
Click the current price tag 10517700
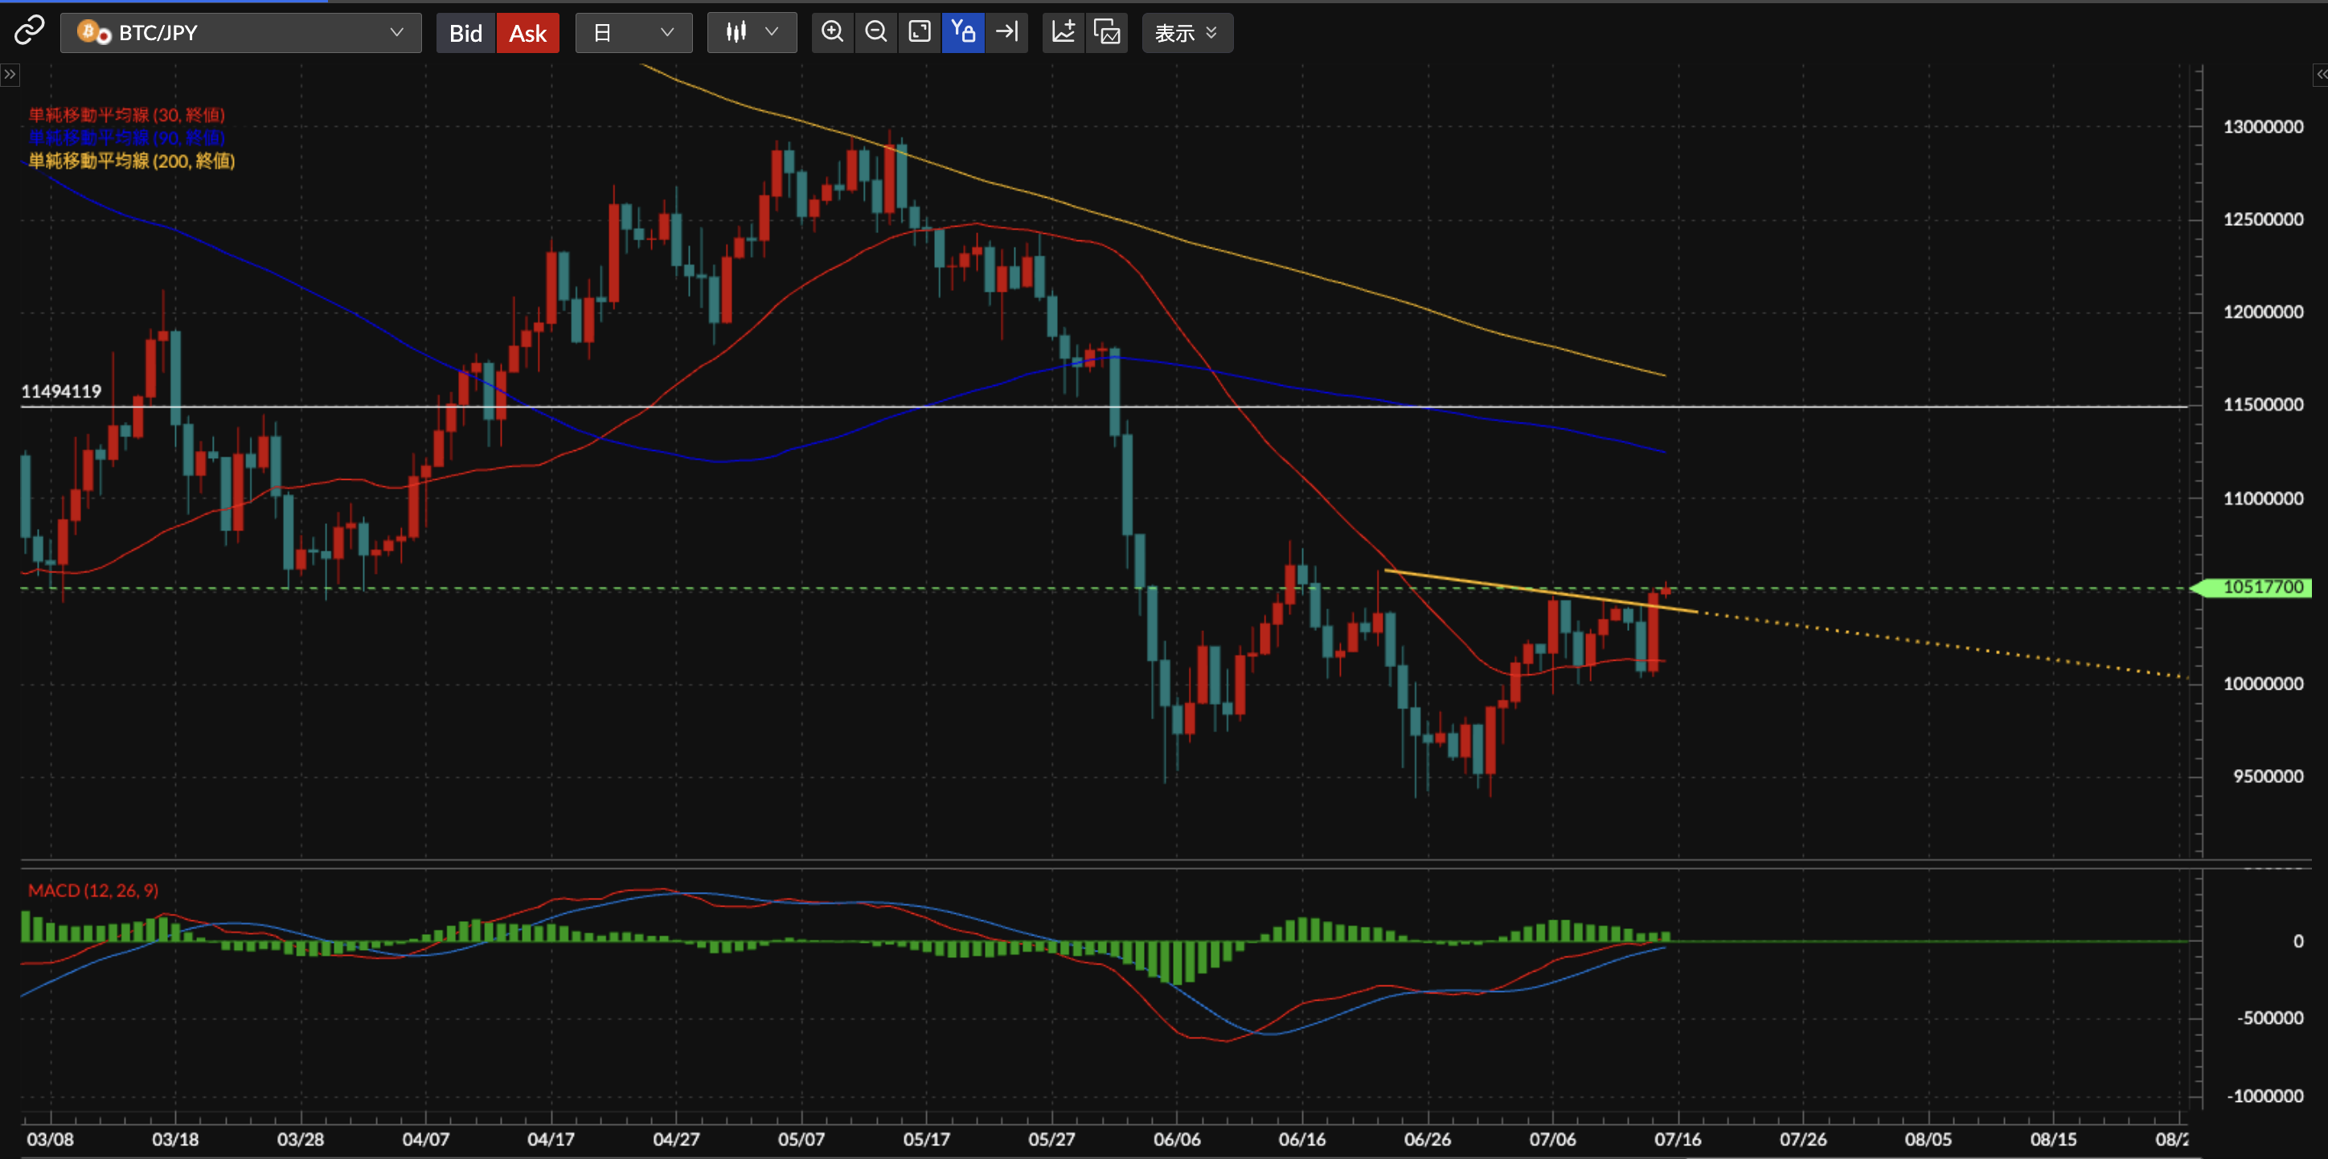pos(2254,588)
